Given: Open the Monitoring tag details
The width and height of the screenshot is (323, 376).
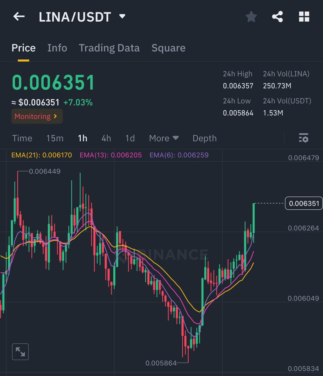Looking at the screenshot, I should point(37,116).
